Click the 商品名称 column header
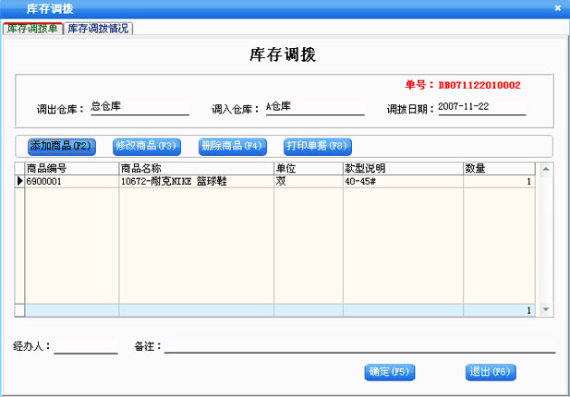The image size is (570, 397). pos(195,169)
